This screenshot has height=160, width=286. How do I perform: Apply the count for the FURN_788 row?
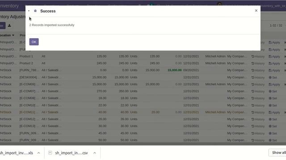pyautogui.click(x=274, y=70)
